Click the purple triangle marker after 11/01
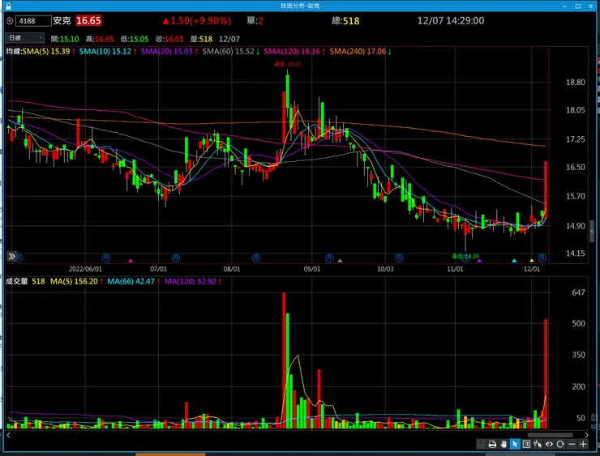Viewport: 600px width, 456px height. coord(479,261)
